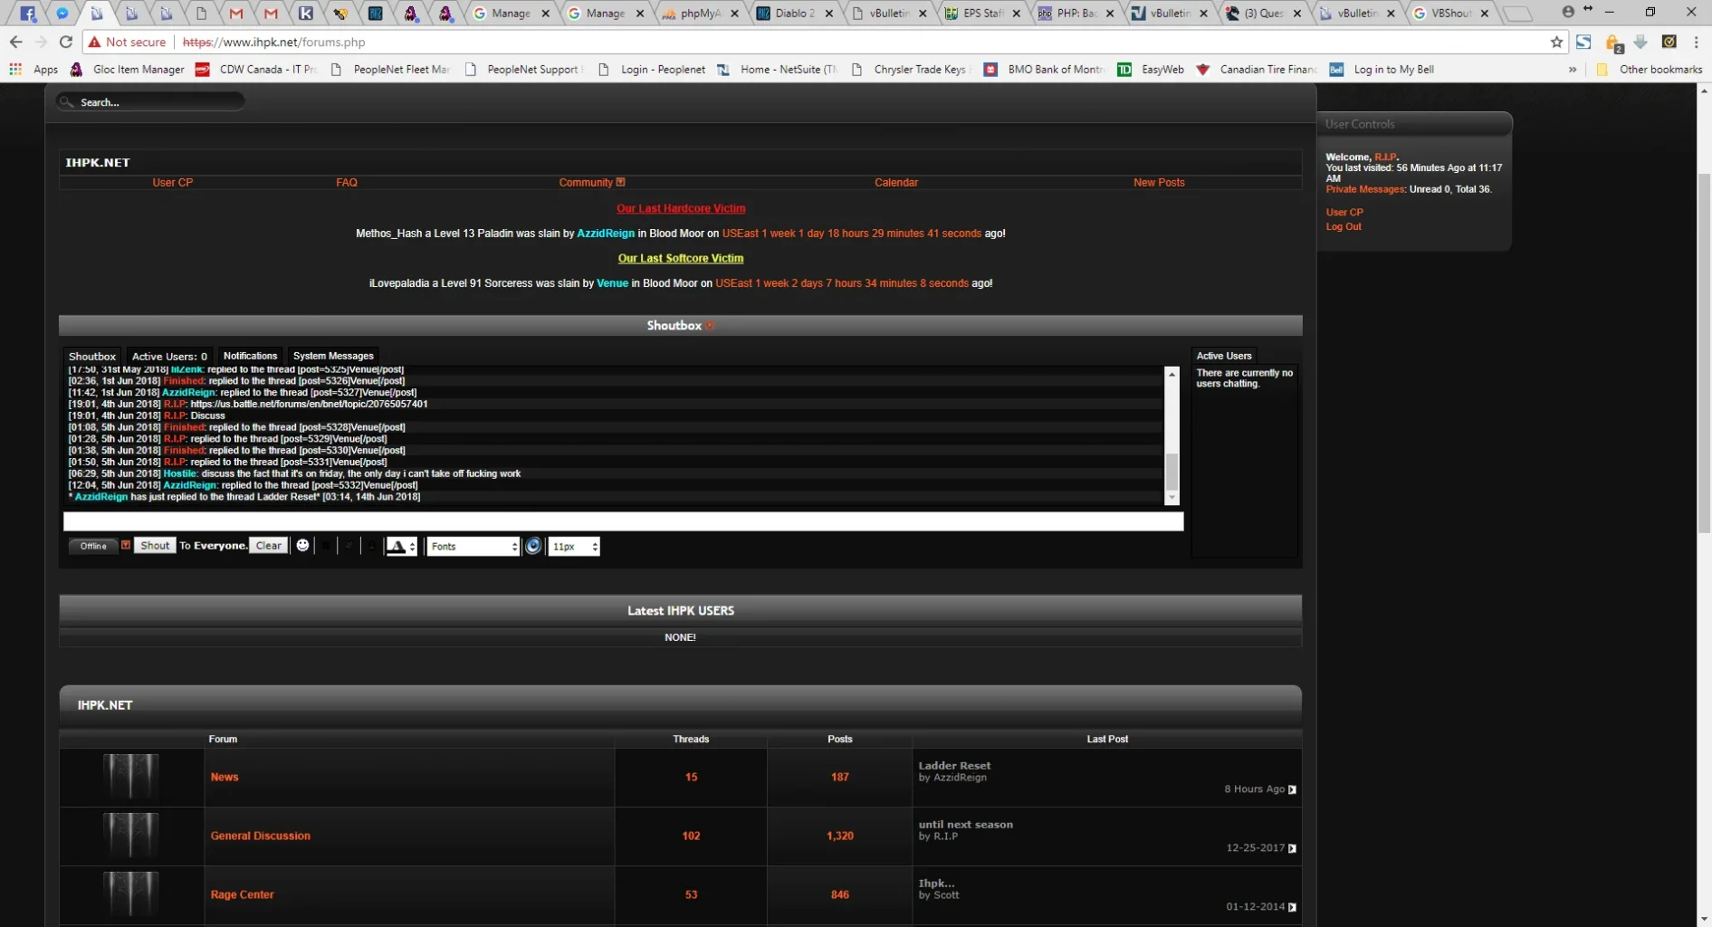The image size is (1712, 927).
Task: Switch to the first Gmail pinned tab
Action: tap(236, 14)
